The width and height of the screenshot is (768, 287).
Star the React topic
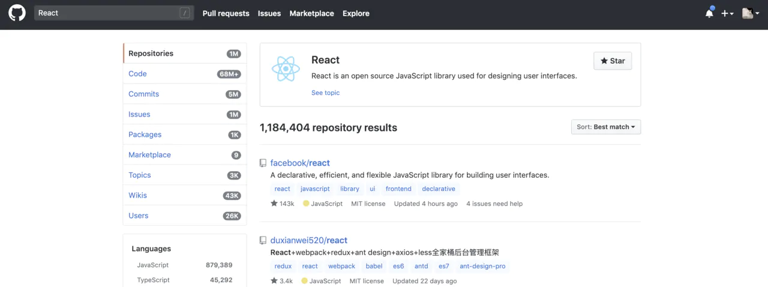(613, 61)
